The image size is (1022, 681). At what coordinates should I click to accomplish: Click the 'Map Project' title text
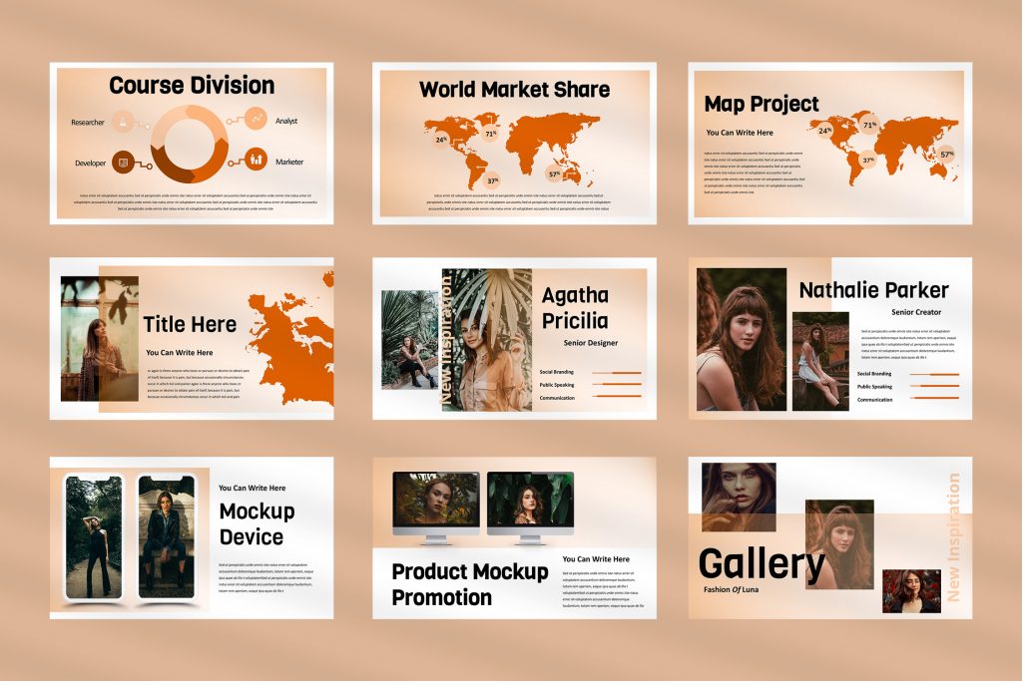(x=762, y=104)
